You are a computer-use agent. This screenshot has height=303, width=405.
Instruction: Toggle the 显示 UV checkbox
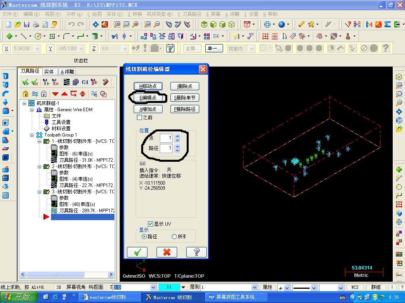[150, 224]
